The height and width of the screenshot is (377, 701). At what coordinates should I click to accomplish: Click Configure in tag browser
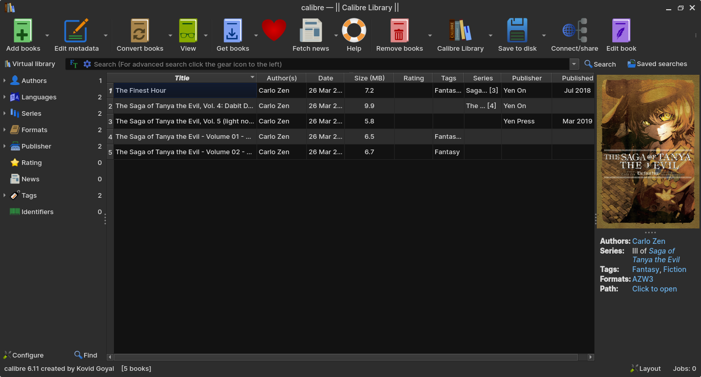24,355
